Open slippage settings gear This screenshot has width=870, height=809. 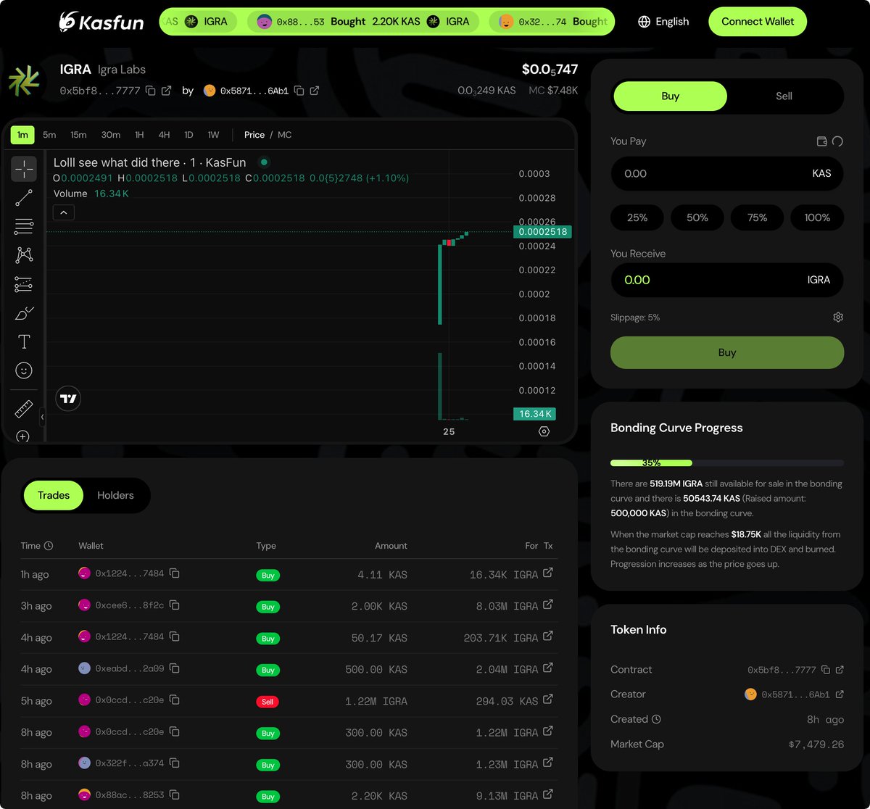(838, 318)
